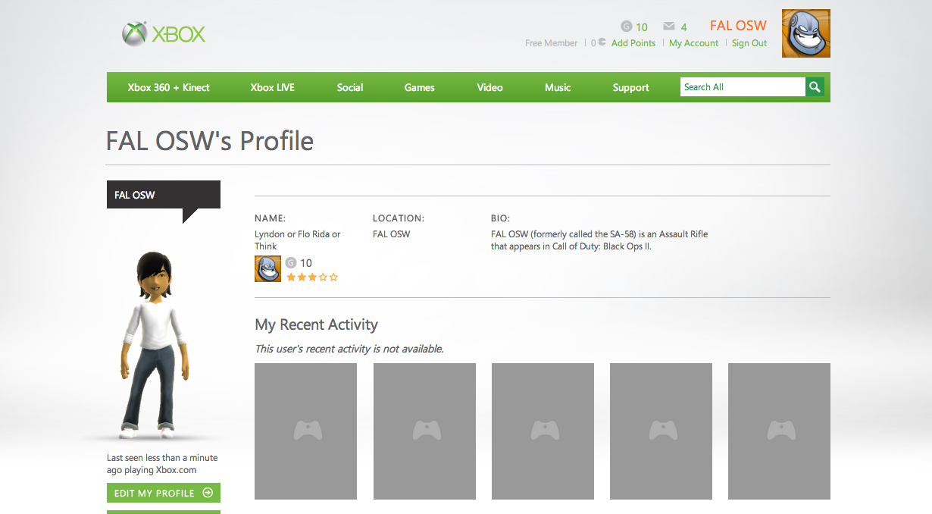The image size is (932, 514).
Task: Click the small gamerpic under NAME
Action: [267, 269]
